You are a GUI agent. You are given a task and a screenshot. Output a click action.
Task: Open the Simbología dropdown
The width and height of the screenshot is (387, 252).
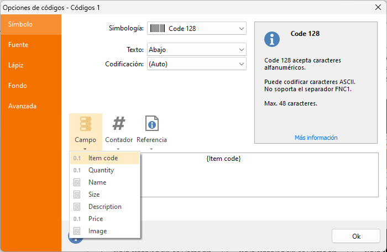197,28
